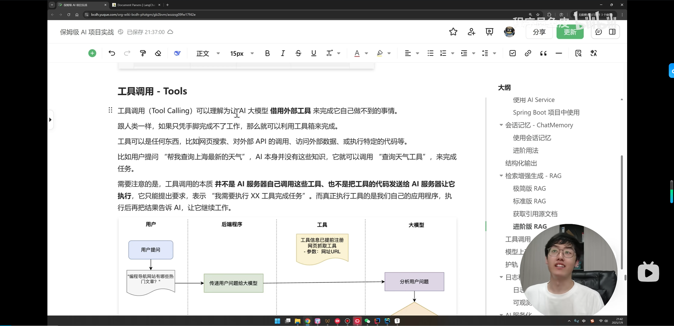This screenshot has width=674, height=326.
Task: Click the outline panel scrollbar
Action: (622, 212)
